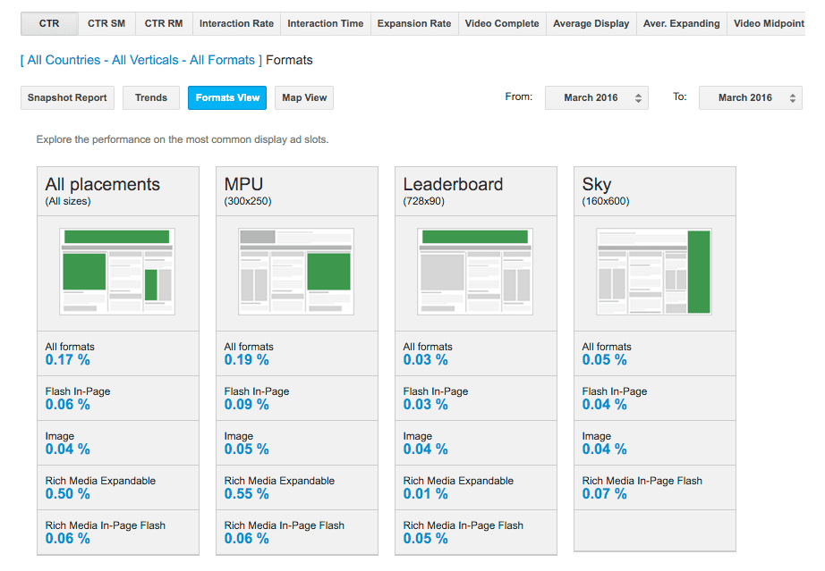Click the Leaderboard 728x90 layout thumbnail
The height and width of the screenshot is (571, 825).
click(x=475, y=271)
